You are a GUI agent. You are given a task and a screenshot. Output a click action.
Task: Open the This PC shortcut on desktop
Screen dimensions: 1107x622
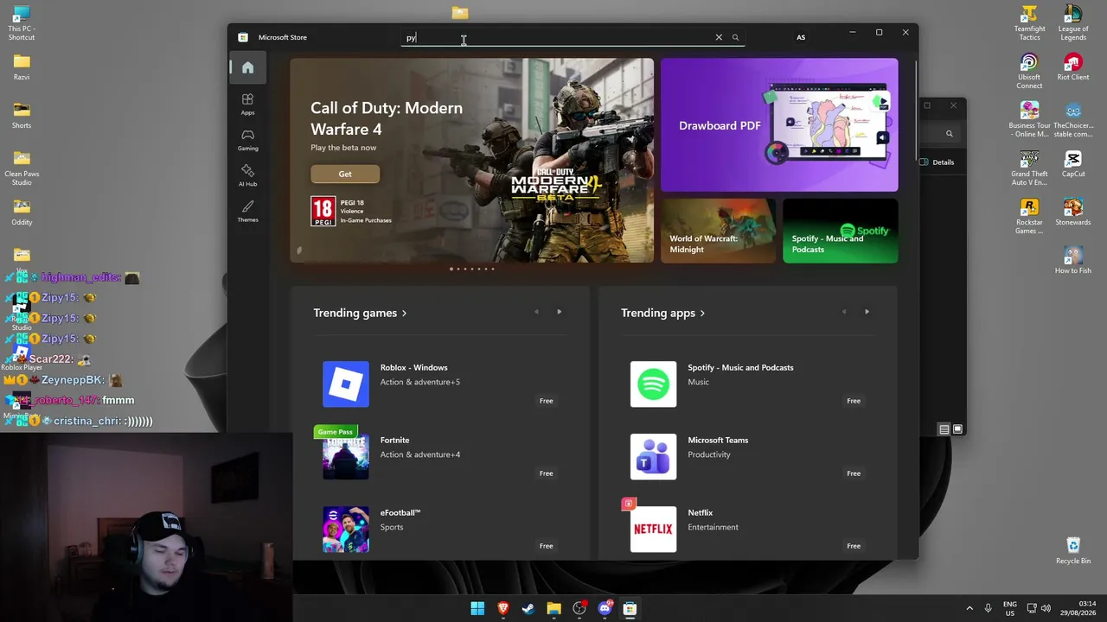pyautogui.click(x=22, y=23)
